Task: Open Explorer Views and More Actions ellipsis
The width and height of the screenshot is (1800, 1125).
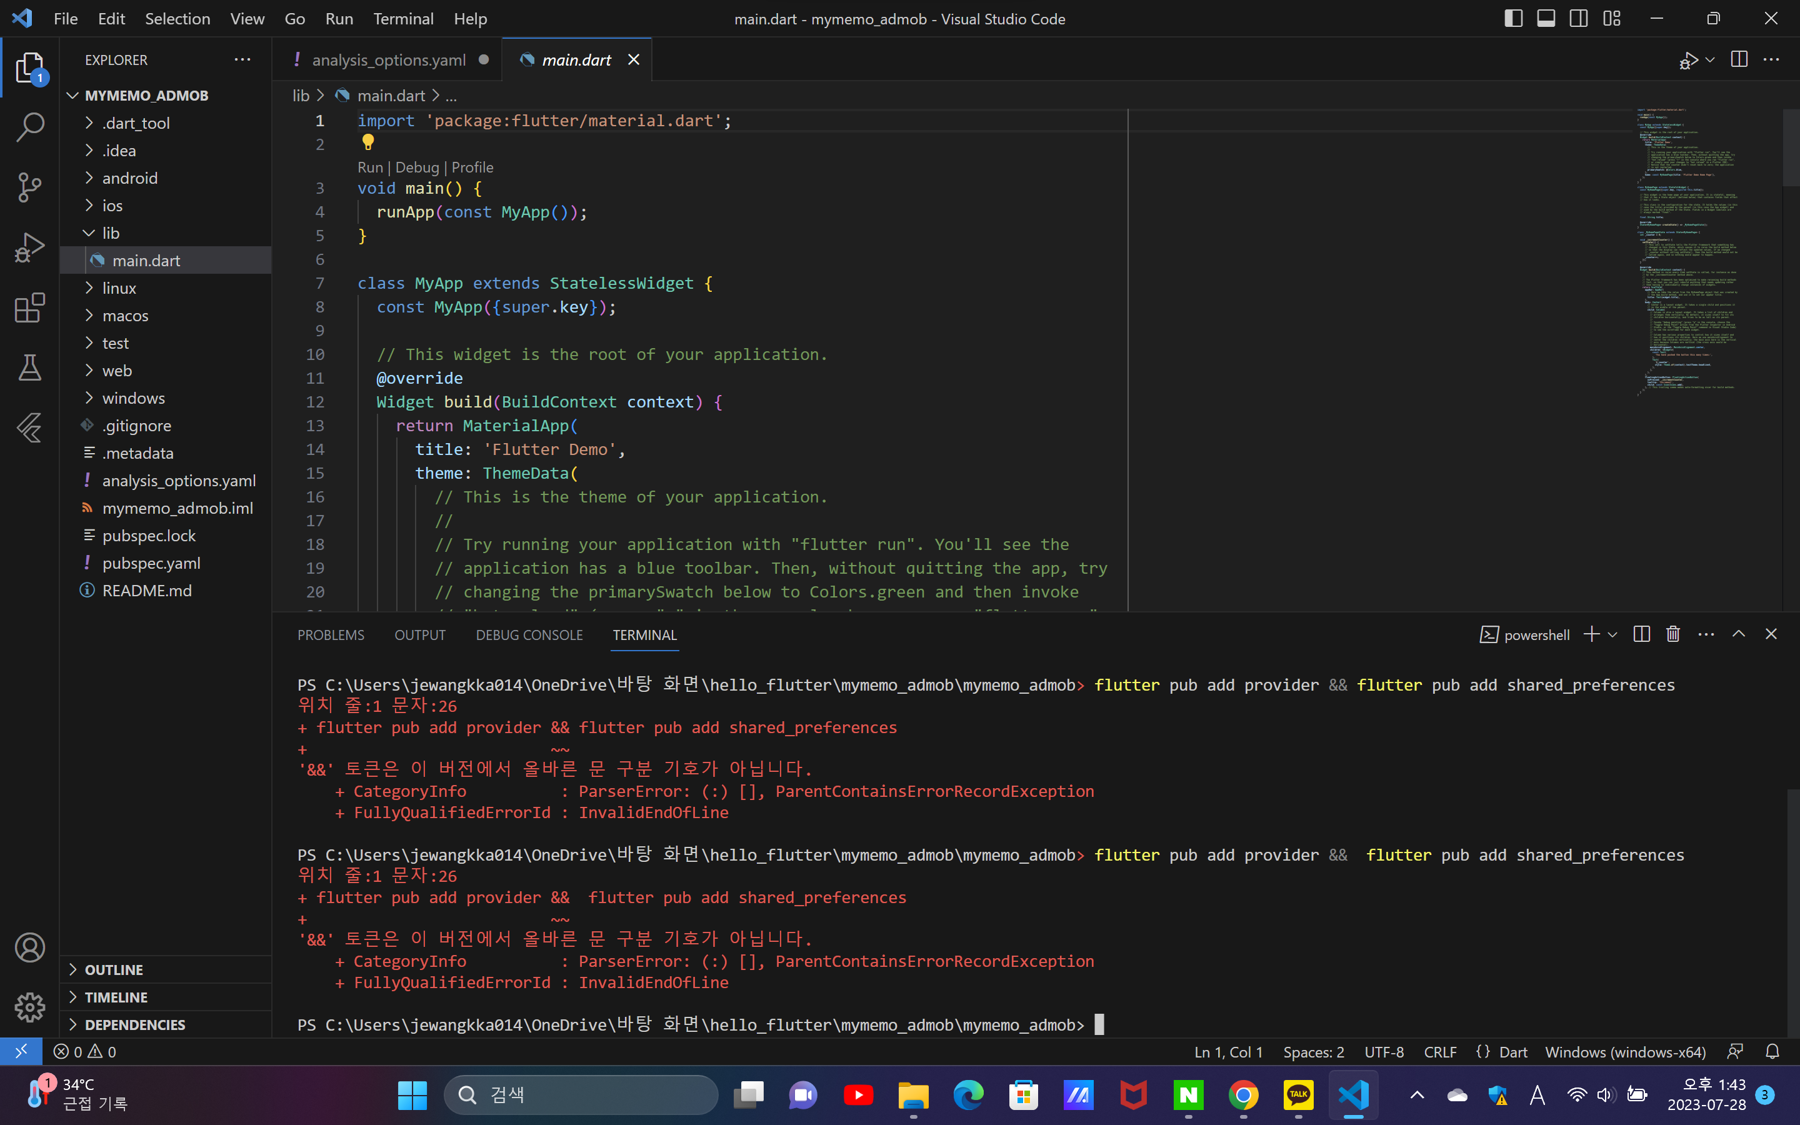Action: pos(242,59)
